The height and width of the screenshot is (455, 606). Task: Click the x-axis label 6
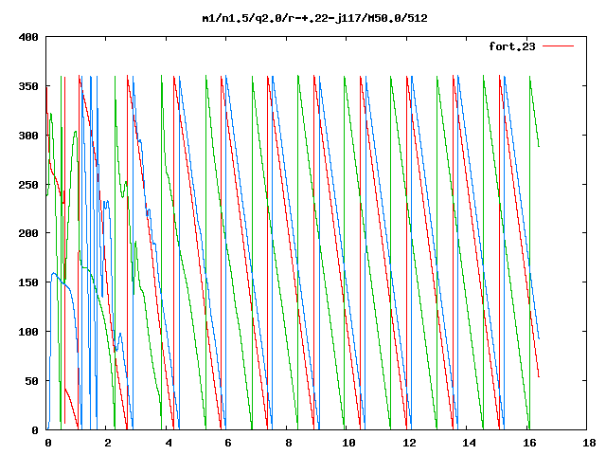[228, 443]
